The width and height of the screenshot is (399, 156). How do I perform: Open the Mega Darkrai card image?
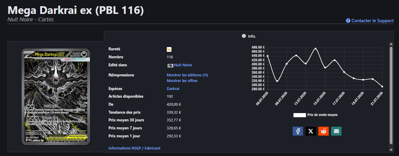56,97
